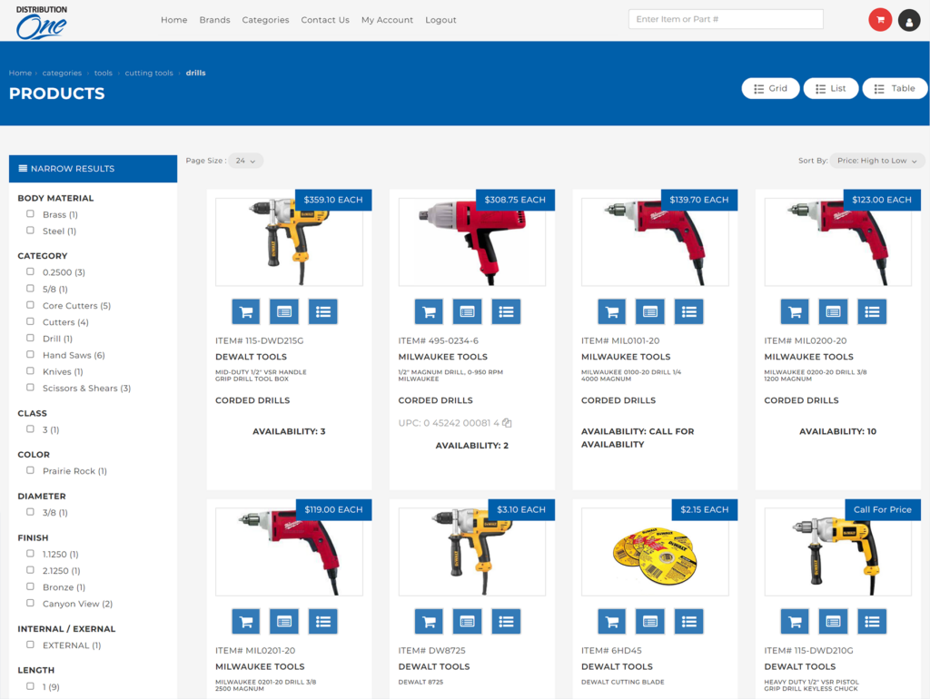Switch to Grid view
This screenshot has width=930, height=699.
pos(770,88)
